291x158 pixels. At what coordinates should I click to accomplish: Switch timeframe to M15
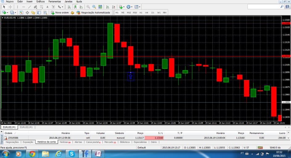129,13
